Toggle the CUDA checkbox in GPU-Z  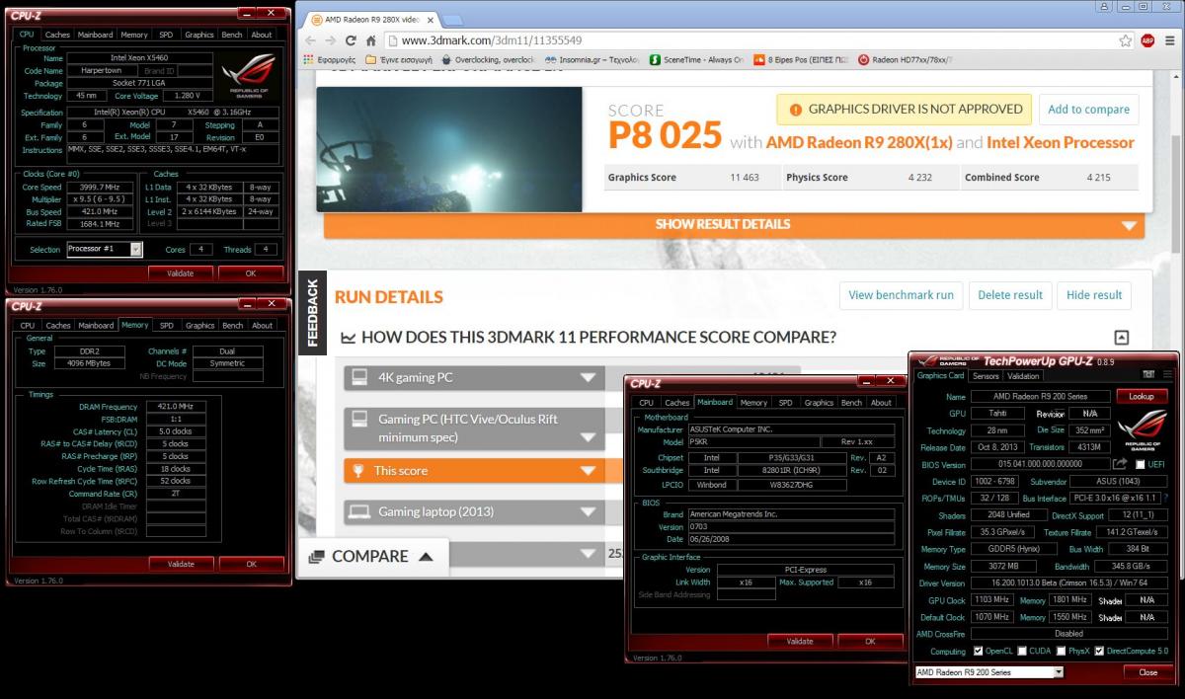tap(1020, 652)
